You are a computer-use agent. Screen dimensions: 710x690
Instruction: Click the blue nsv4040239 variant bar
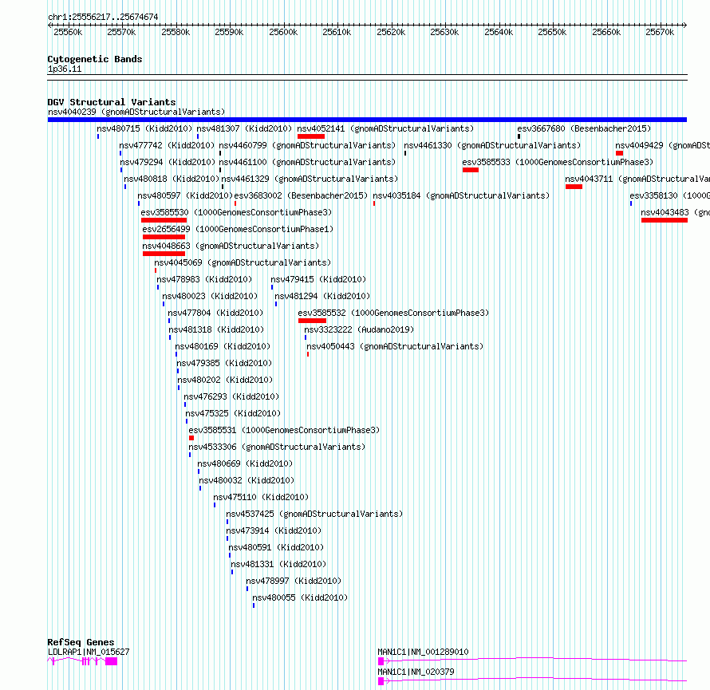(x=367, y=120)
